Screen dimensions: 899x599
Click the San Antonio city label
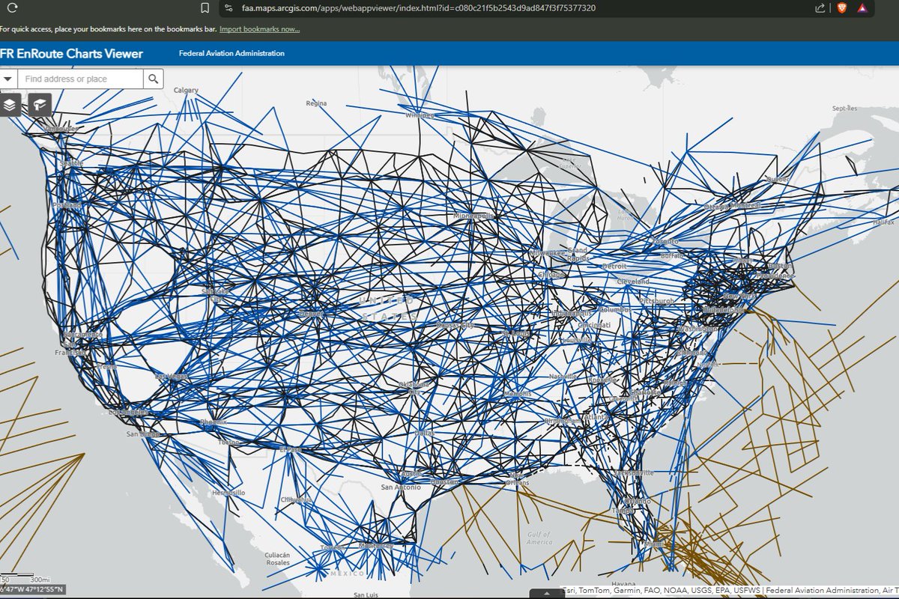[x=401, y=487]
